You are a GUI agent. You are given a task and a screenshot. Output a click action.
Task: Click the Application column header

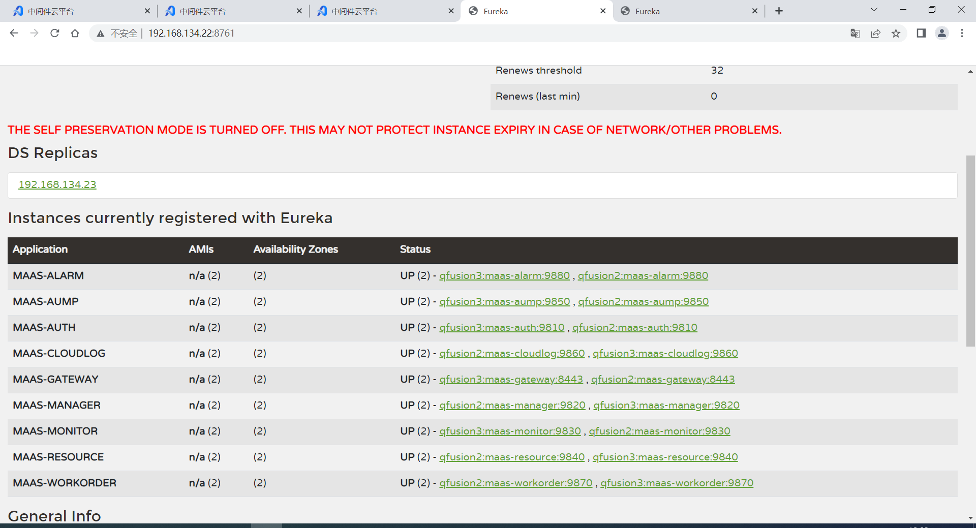[40, 249]
